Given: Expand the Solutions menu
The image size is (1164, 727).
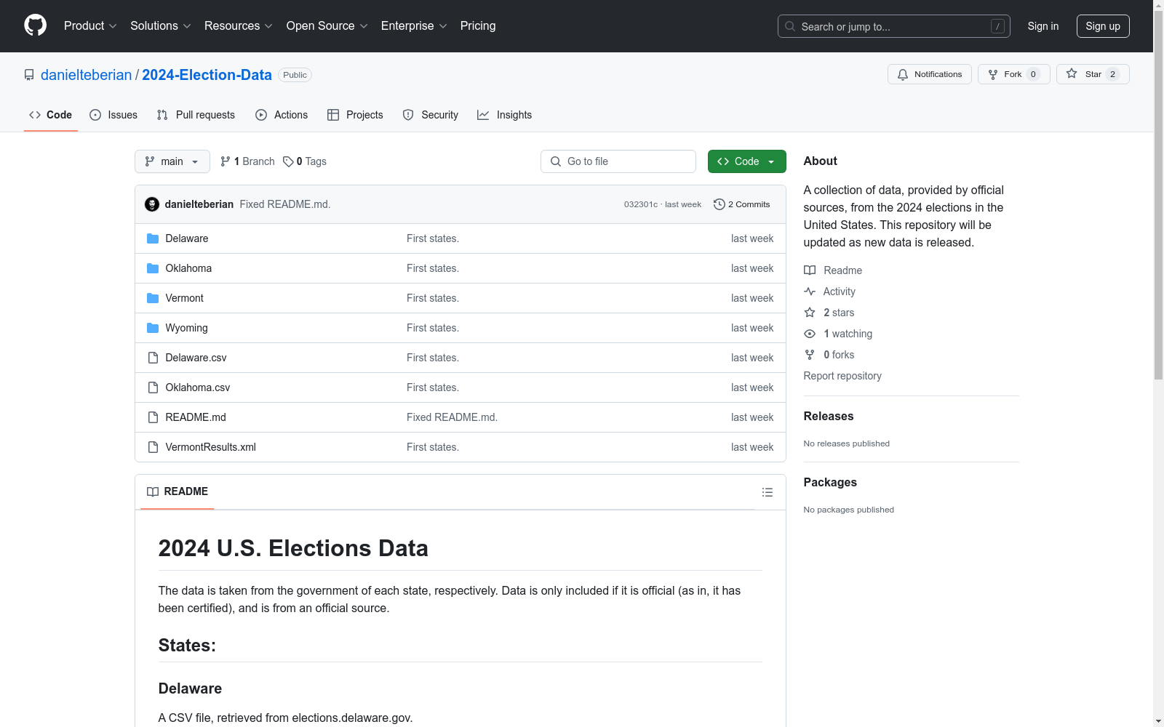Looking at the screenshot, I should click(x=161, y=25).
